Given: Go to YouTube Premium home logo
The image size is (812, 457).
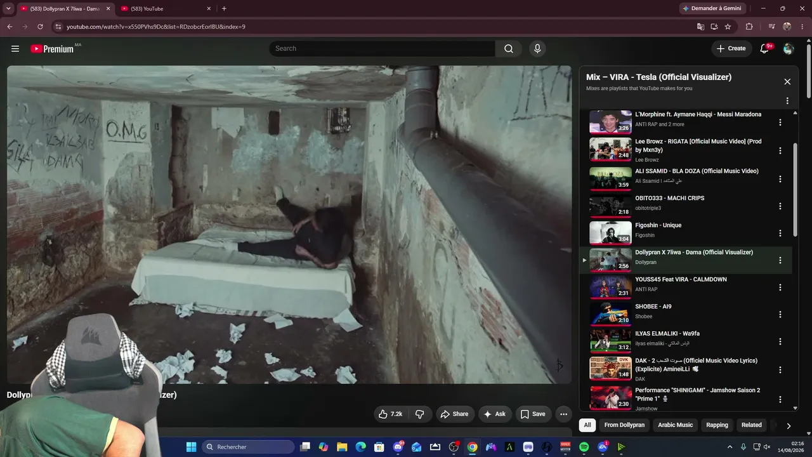Looking at the screenshot, I should (x=52, y=49).
